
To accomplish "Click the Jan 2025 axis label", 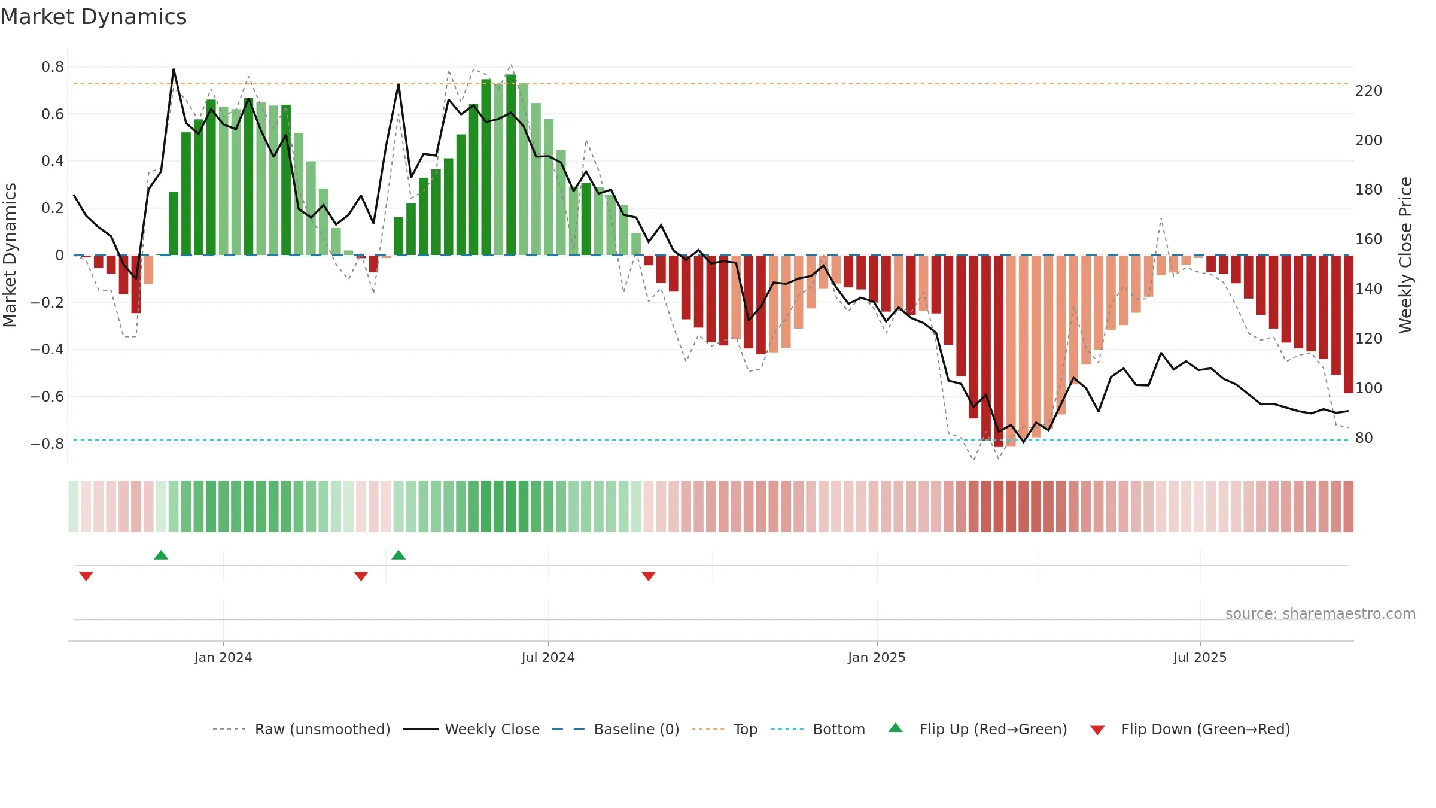I will click(x=877, y=657).
